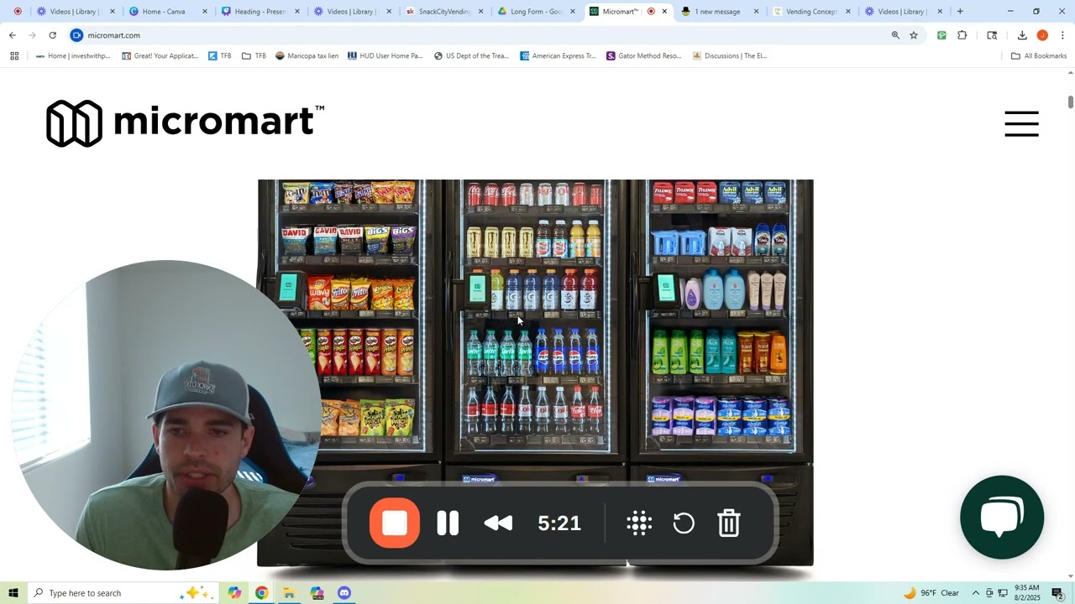Open the hamburger menu on micromart site

1021,123
